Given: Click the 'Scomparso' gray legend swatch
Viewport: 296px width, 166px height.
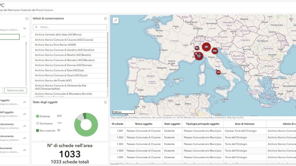Looking at the screenshot, I should tap(37, 124).
